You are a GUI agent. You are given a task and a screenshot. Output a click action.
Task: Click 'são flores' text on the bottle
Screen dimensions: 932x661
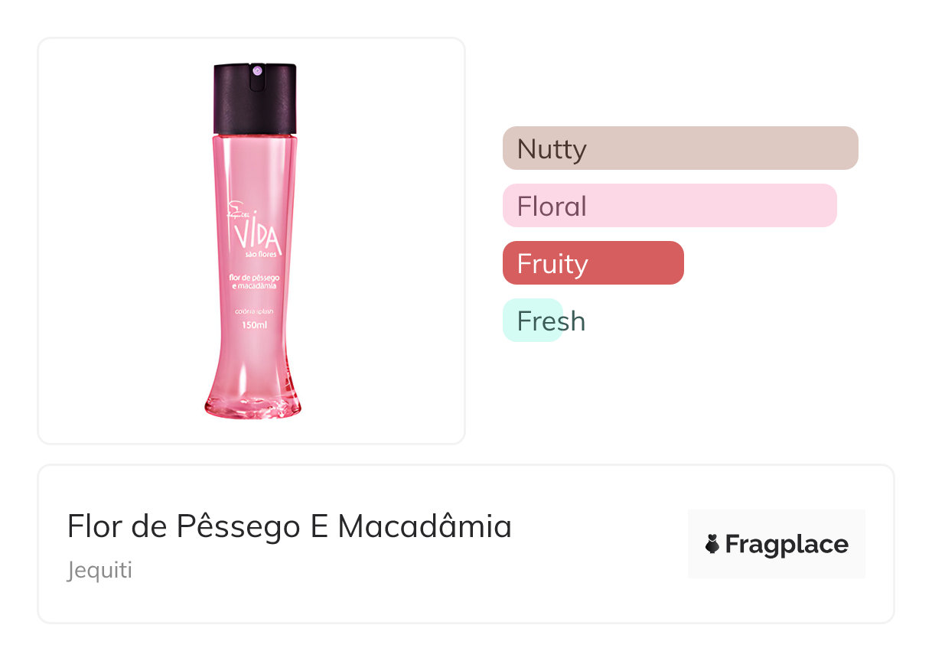coord(260,254)
